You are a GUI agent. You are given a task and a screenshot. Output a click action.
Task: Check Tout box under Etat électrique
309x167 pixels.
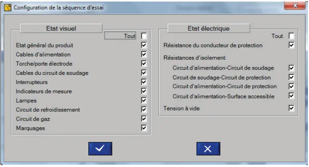291,36
